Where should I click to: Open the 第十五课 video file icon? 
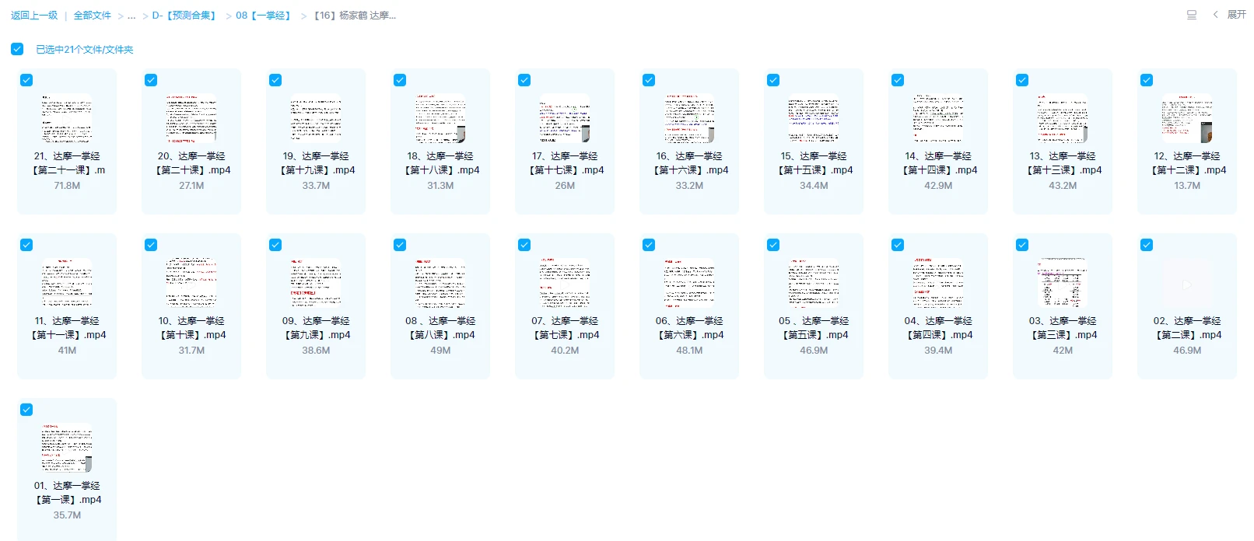point(813,119)
